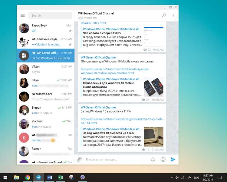Open the three-dot channel options menu
Screen dimensions: 227x182
pos(173,15)
